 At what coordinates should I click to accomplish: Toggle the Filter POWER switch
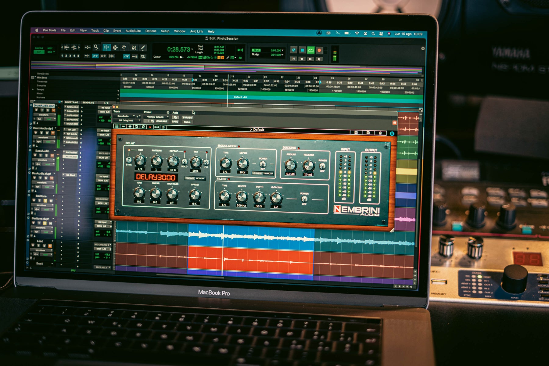[304, 199]
